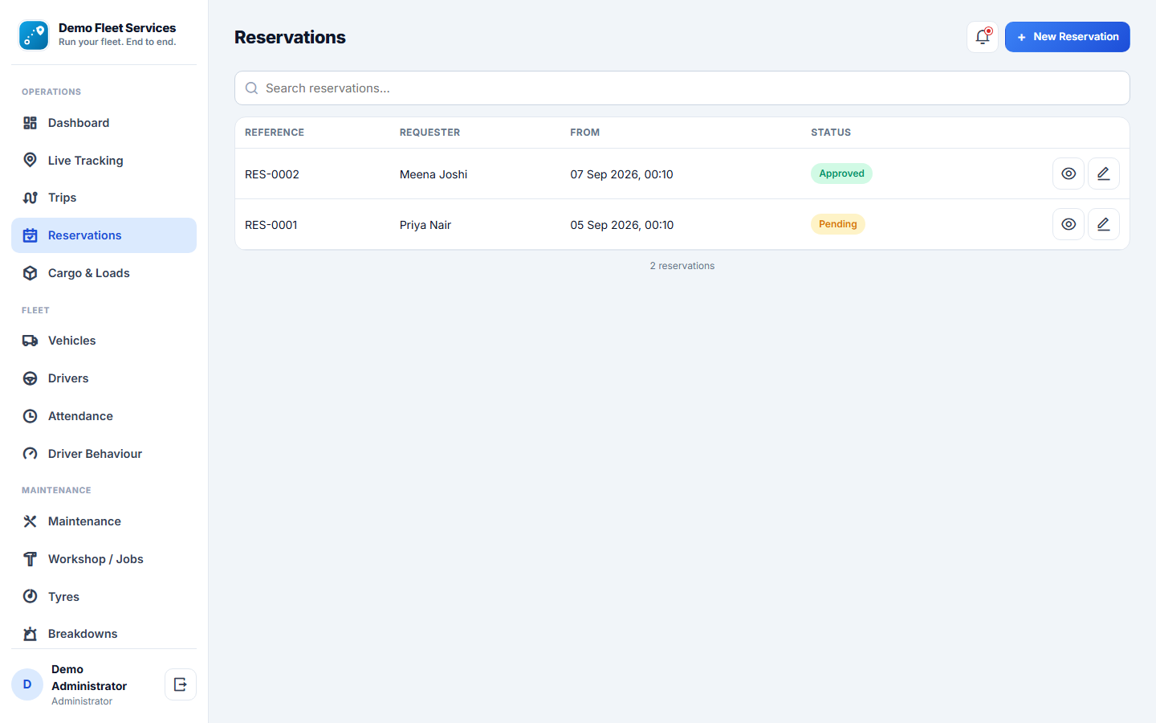The height and width of the screenshot is (723, 1156).
Task: Click the date 07 Sep 2026, 00:10
Action: coord(622,174)
